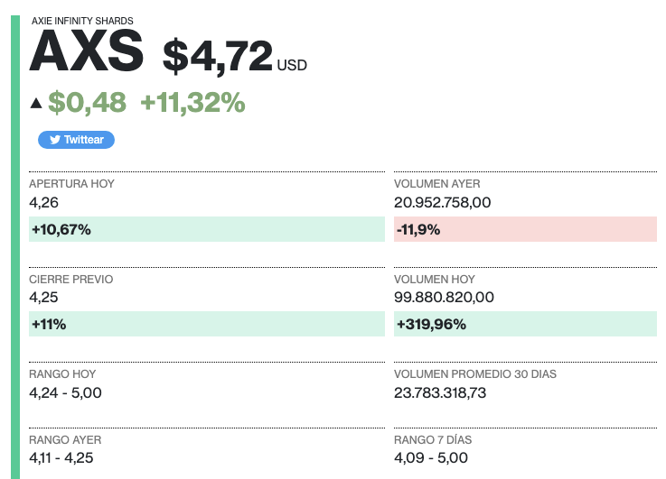This screenshot has width=666, height=479.
Task: Click the +10,67% green bar
Action: coord(207,229)
